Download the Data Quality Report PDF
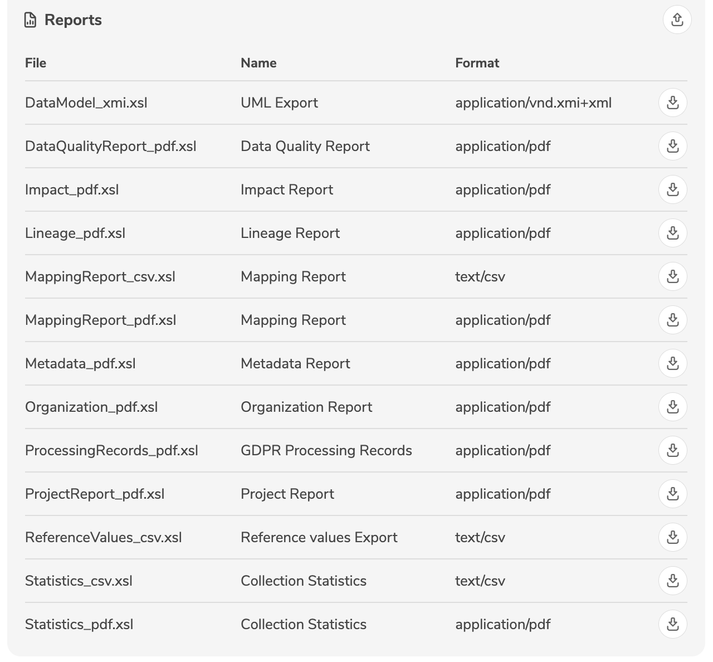The width and height of the screenshot is (713, 662). click(672, 146)
